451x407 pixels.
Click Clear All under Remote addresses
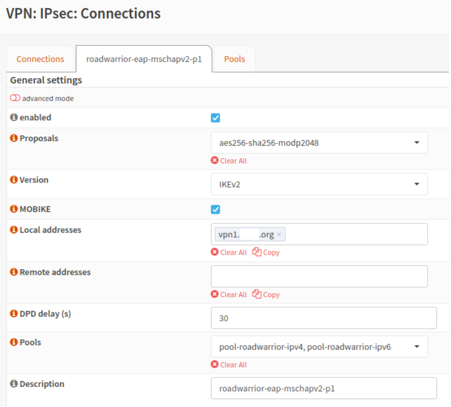(229, 294)
